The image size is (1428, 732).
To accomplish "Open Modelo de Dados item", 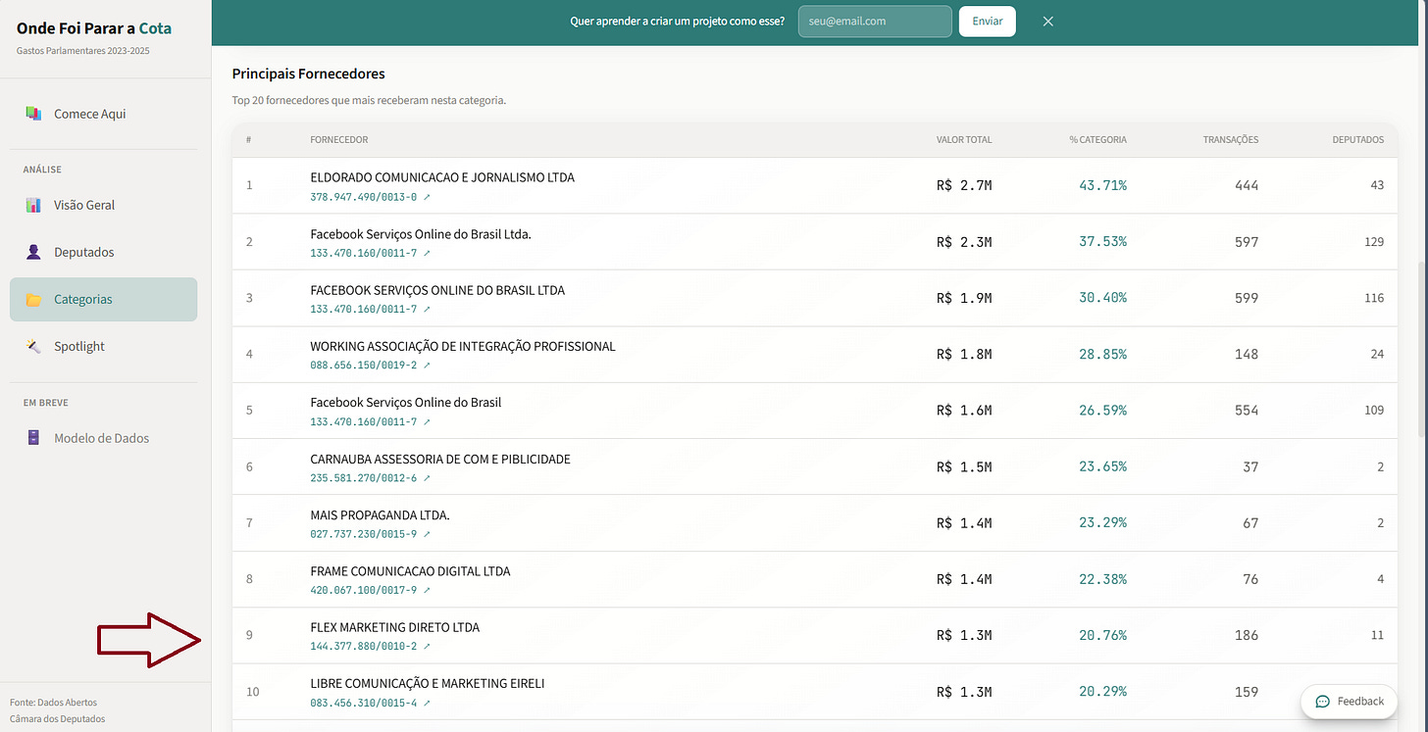I will [103, 438].
